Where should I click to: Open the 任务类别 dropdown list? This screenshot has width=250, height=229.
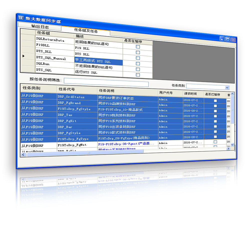coord(227,87)
